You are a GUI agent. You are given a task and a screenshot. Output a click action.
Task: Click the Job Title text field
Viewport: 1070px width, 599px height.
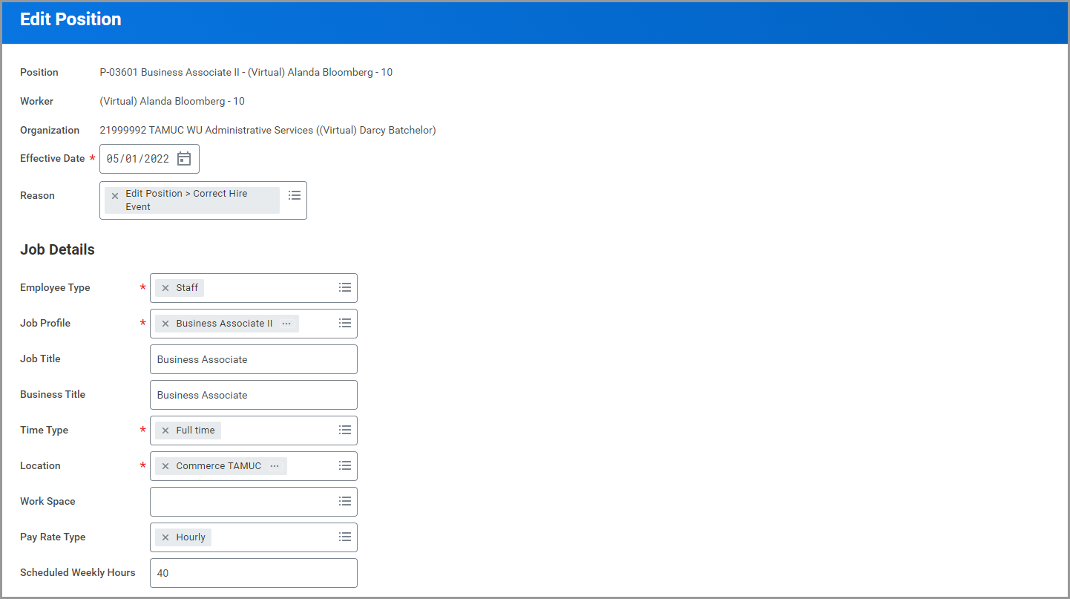(x=253, y=359)
